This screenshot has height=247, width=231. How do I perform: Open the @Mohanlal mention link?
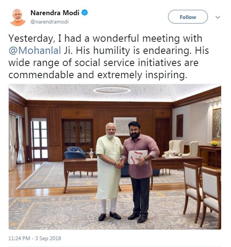click(35, 50)
